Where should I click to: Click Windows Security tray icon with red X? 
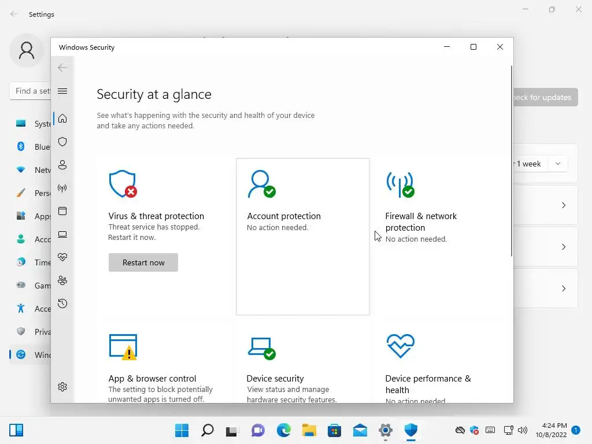click(475, 430)
